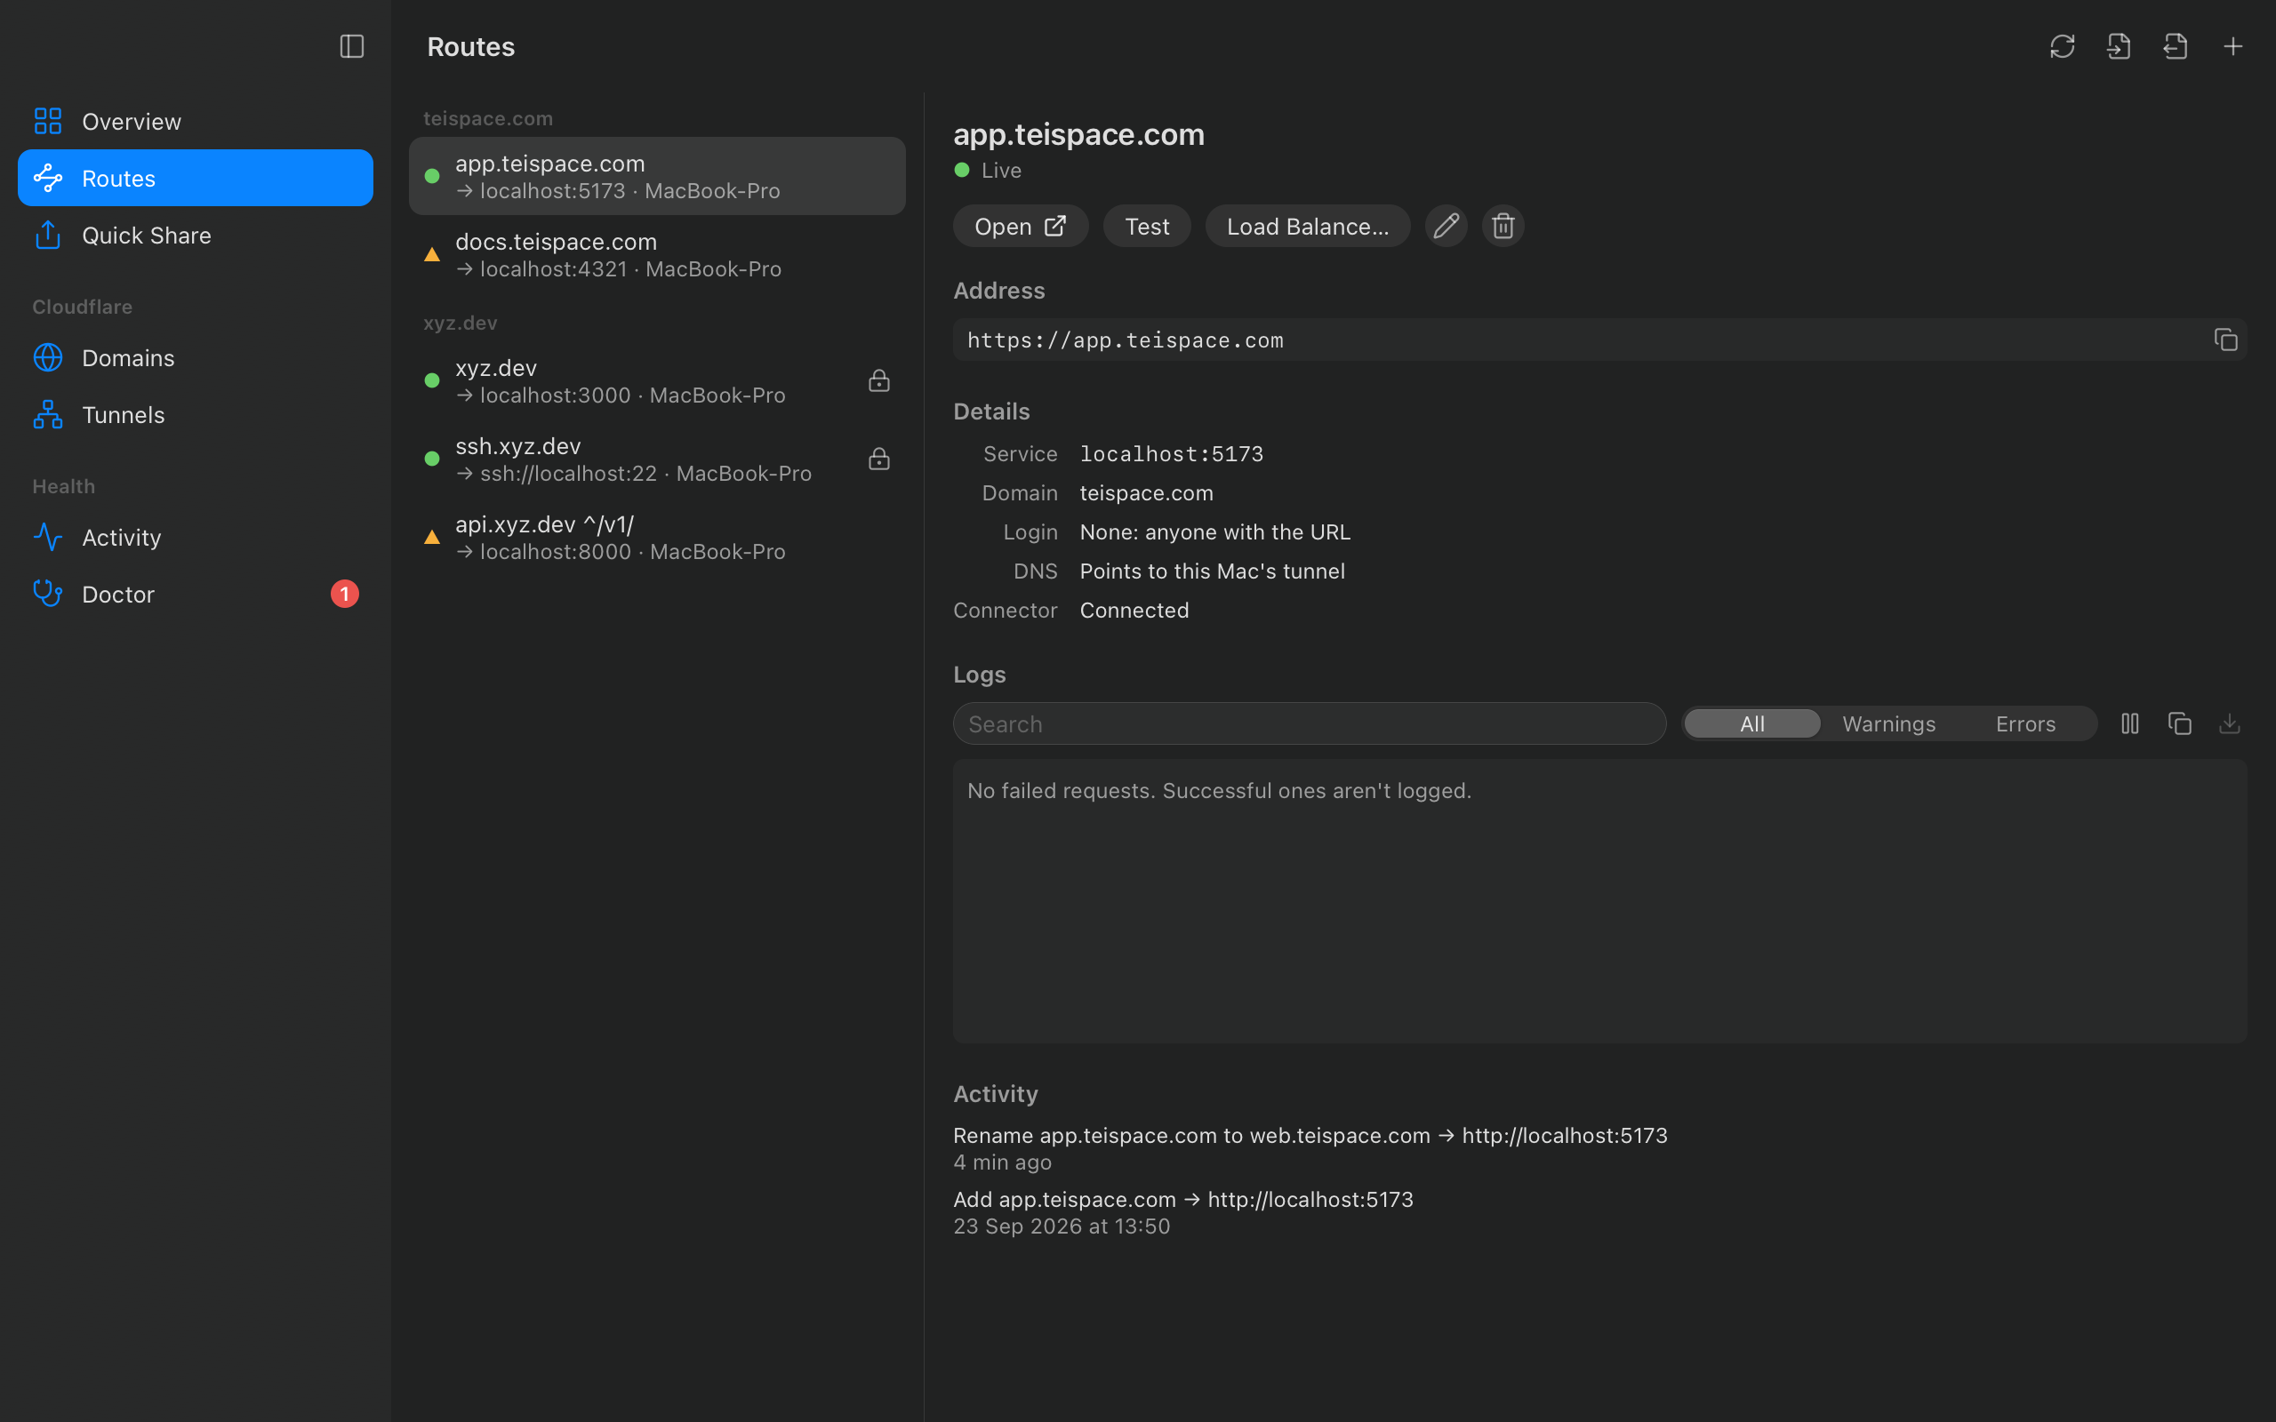Image resolution: width=2276 pixels, height=1422 pixels.
Task: Copy logs with the copy icon
Action: coord(2179,723)
